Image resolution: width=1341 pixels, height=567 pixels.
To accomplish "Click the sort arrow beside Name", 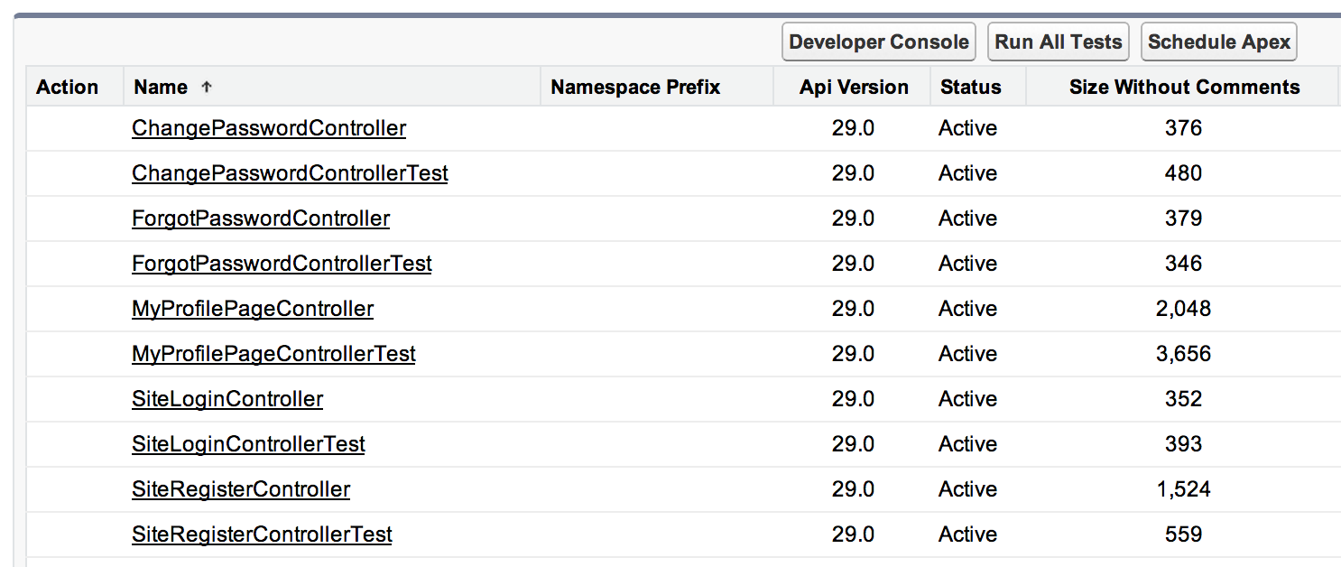I will point(207,88).
